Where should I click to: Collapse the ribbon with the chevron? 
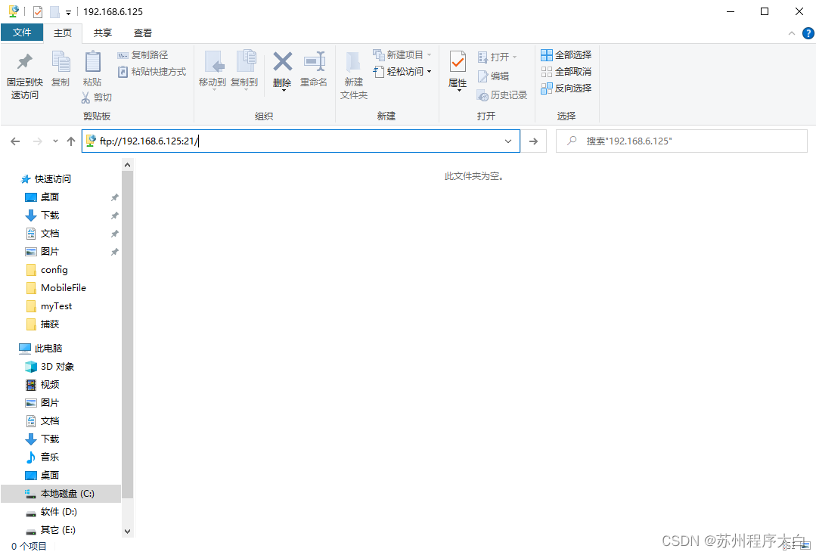[x=792, y=33]
